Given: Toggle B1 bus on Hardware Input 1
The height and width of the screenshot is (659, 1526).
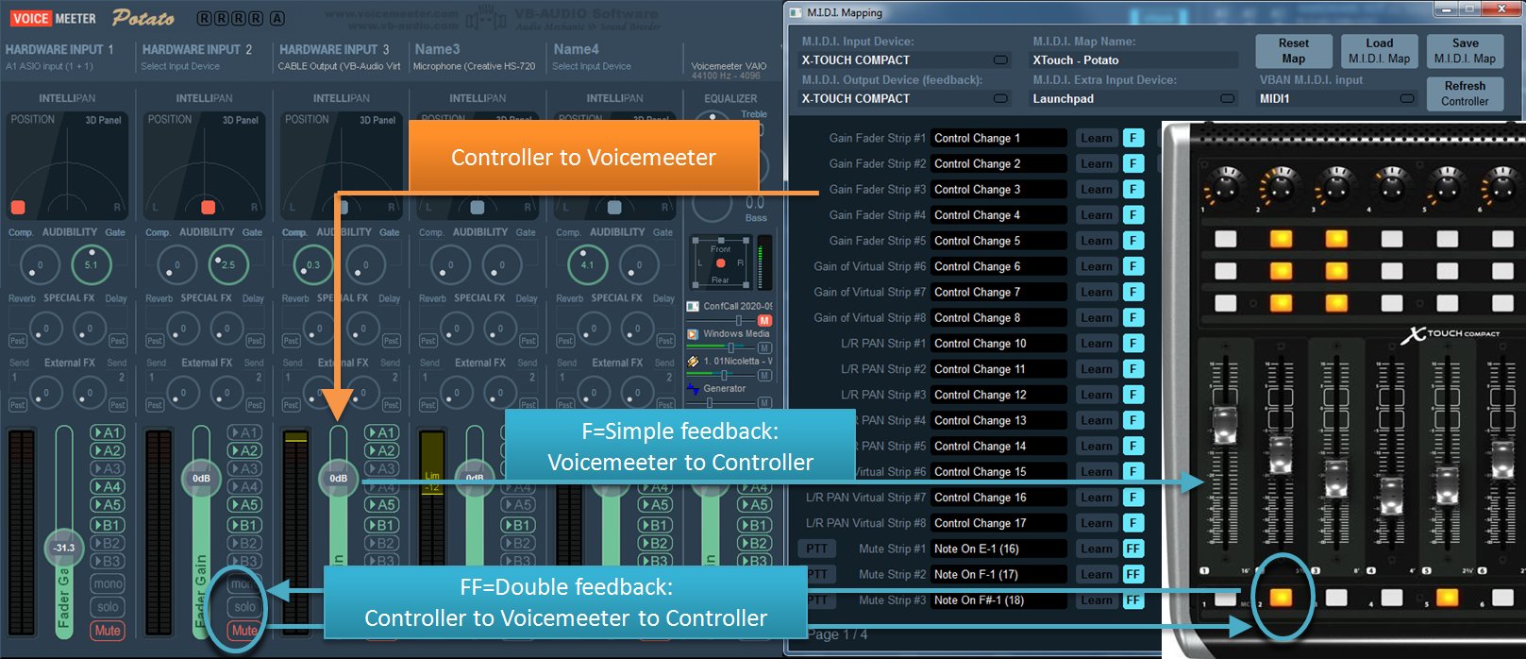Looking at the screenshot, I should [x=108, y=525].
